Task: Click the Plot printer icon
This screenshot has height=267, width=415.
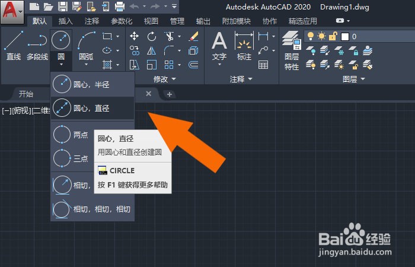Action: pos(120,7)
